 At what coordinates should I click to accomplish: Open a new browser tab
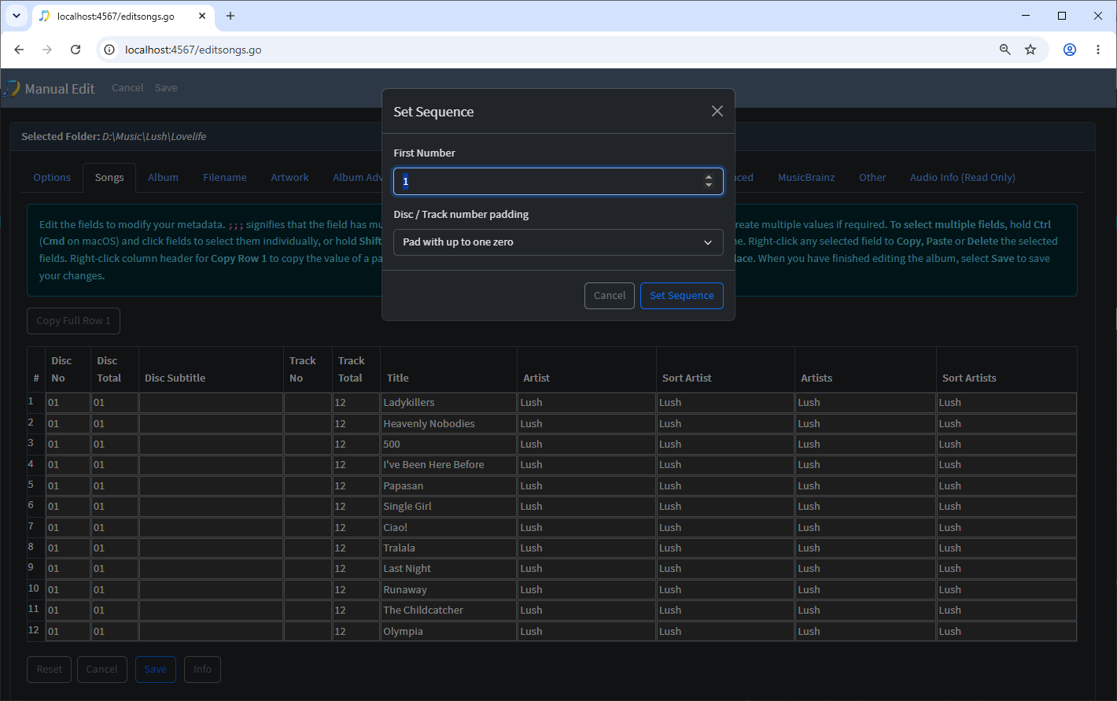pos(230,16)
